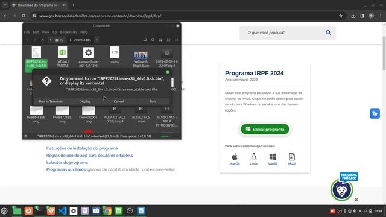Open Visual Studio Code from taskbar

[62, 211]
